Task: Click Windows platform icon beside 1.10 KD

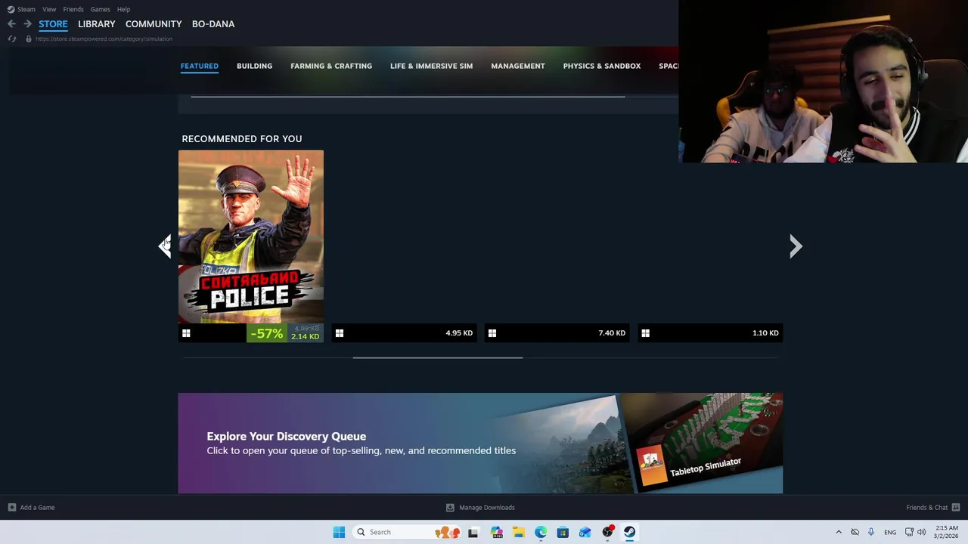Action: pos(645,333)
